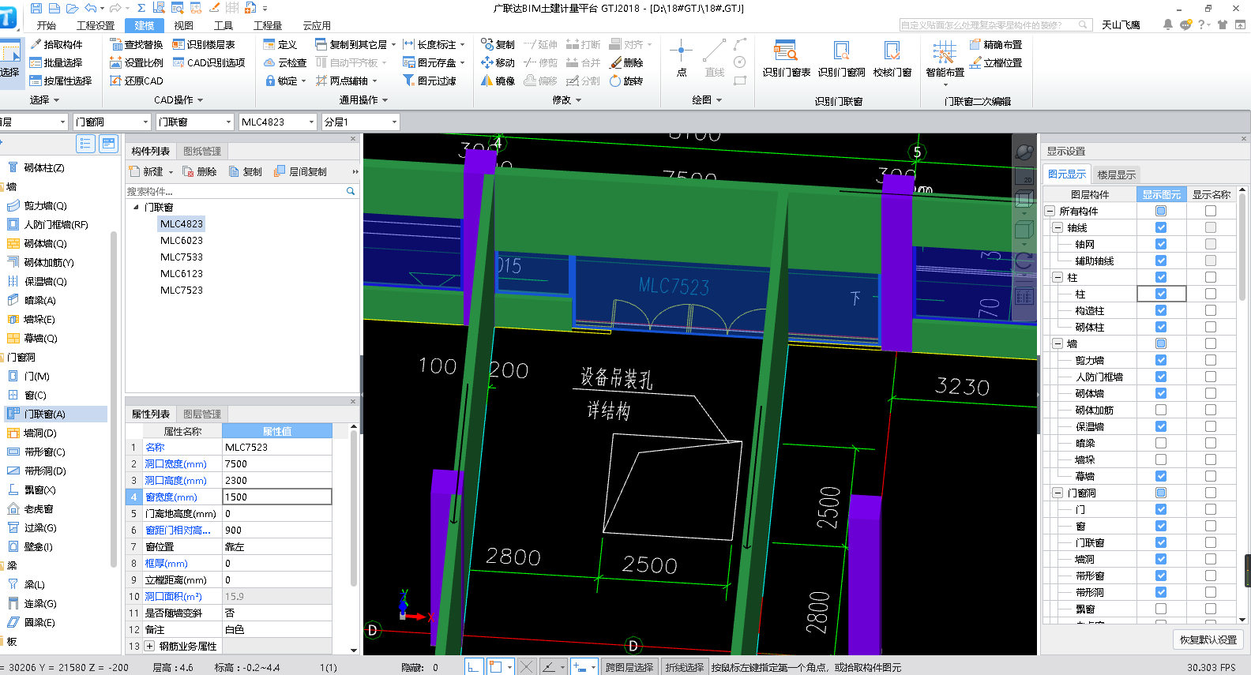Uncheck 轴网 display checkbox

coord(1161,244)
